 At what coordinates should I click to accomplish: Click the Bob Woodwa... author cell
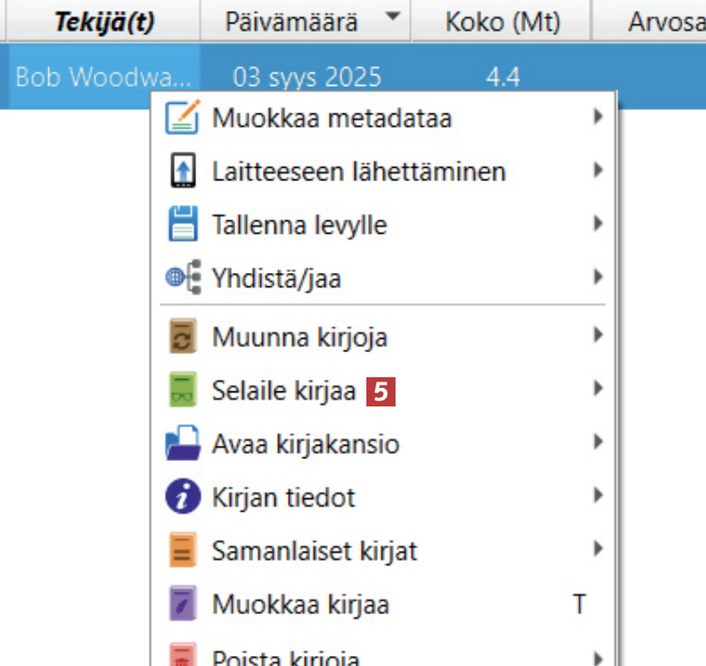pyautogui.click(x=103, y=77)
